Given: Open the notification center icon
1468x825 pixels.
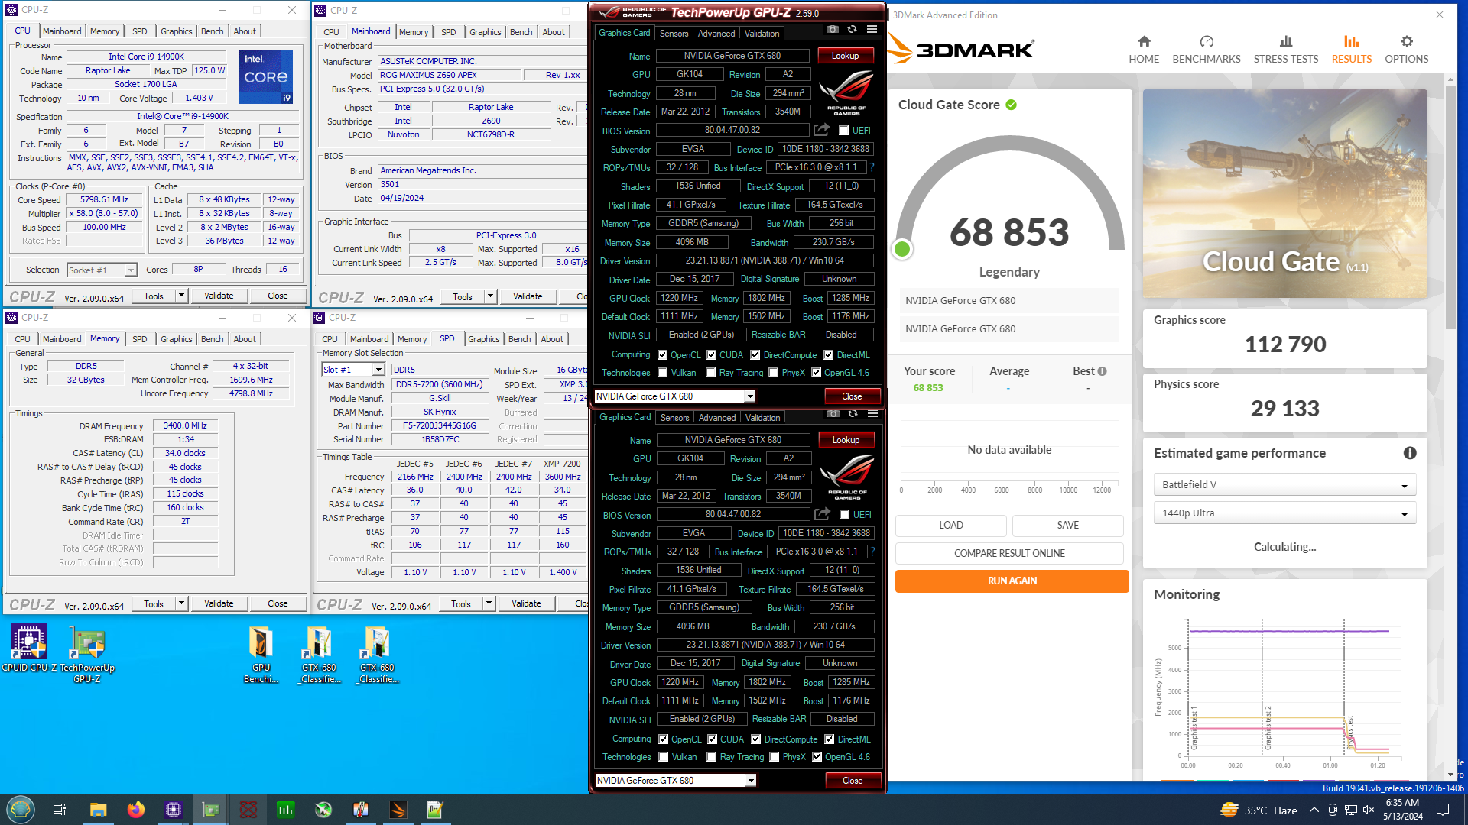Looking at the screenshot, I should tap(1443, 810).
